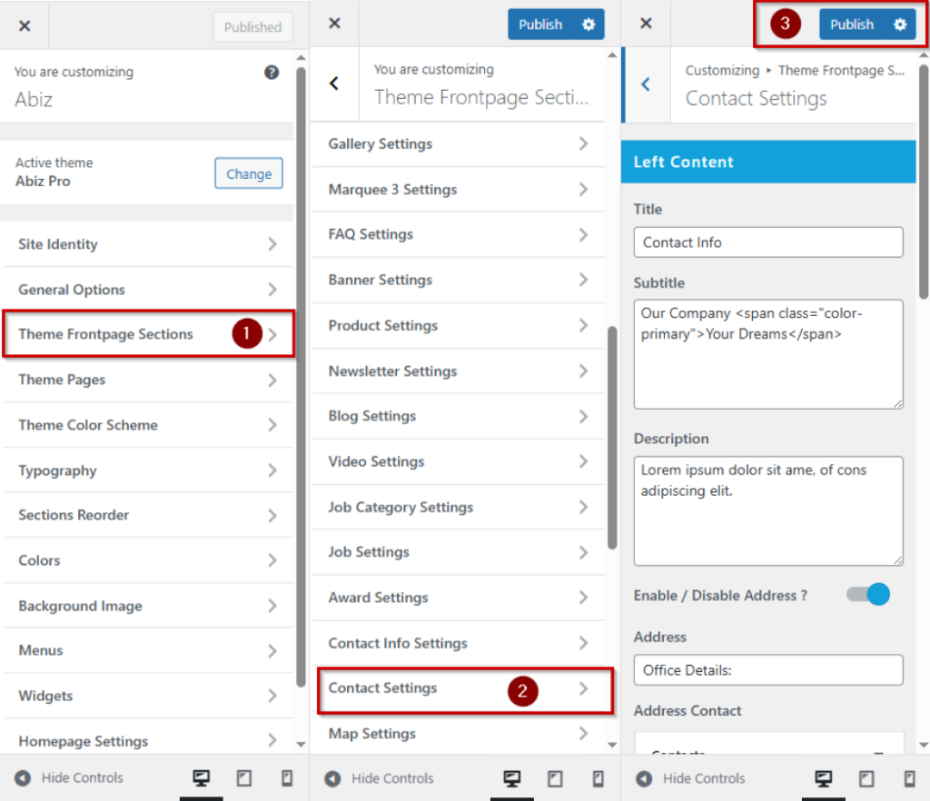
Task: Click the help question mark icon beside Abiz
Action: 272,73
